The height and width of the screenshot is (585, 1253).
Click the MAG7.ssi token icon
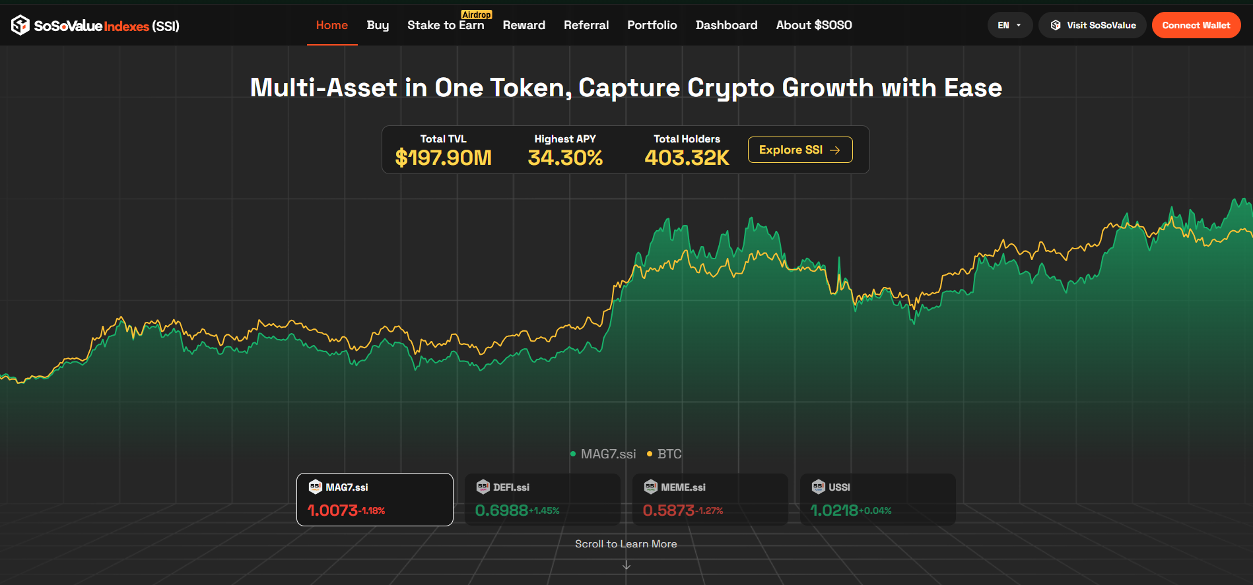coord(316,487)
